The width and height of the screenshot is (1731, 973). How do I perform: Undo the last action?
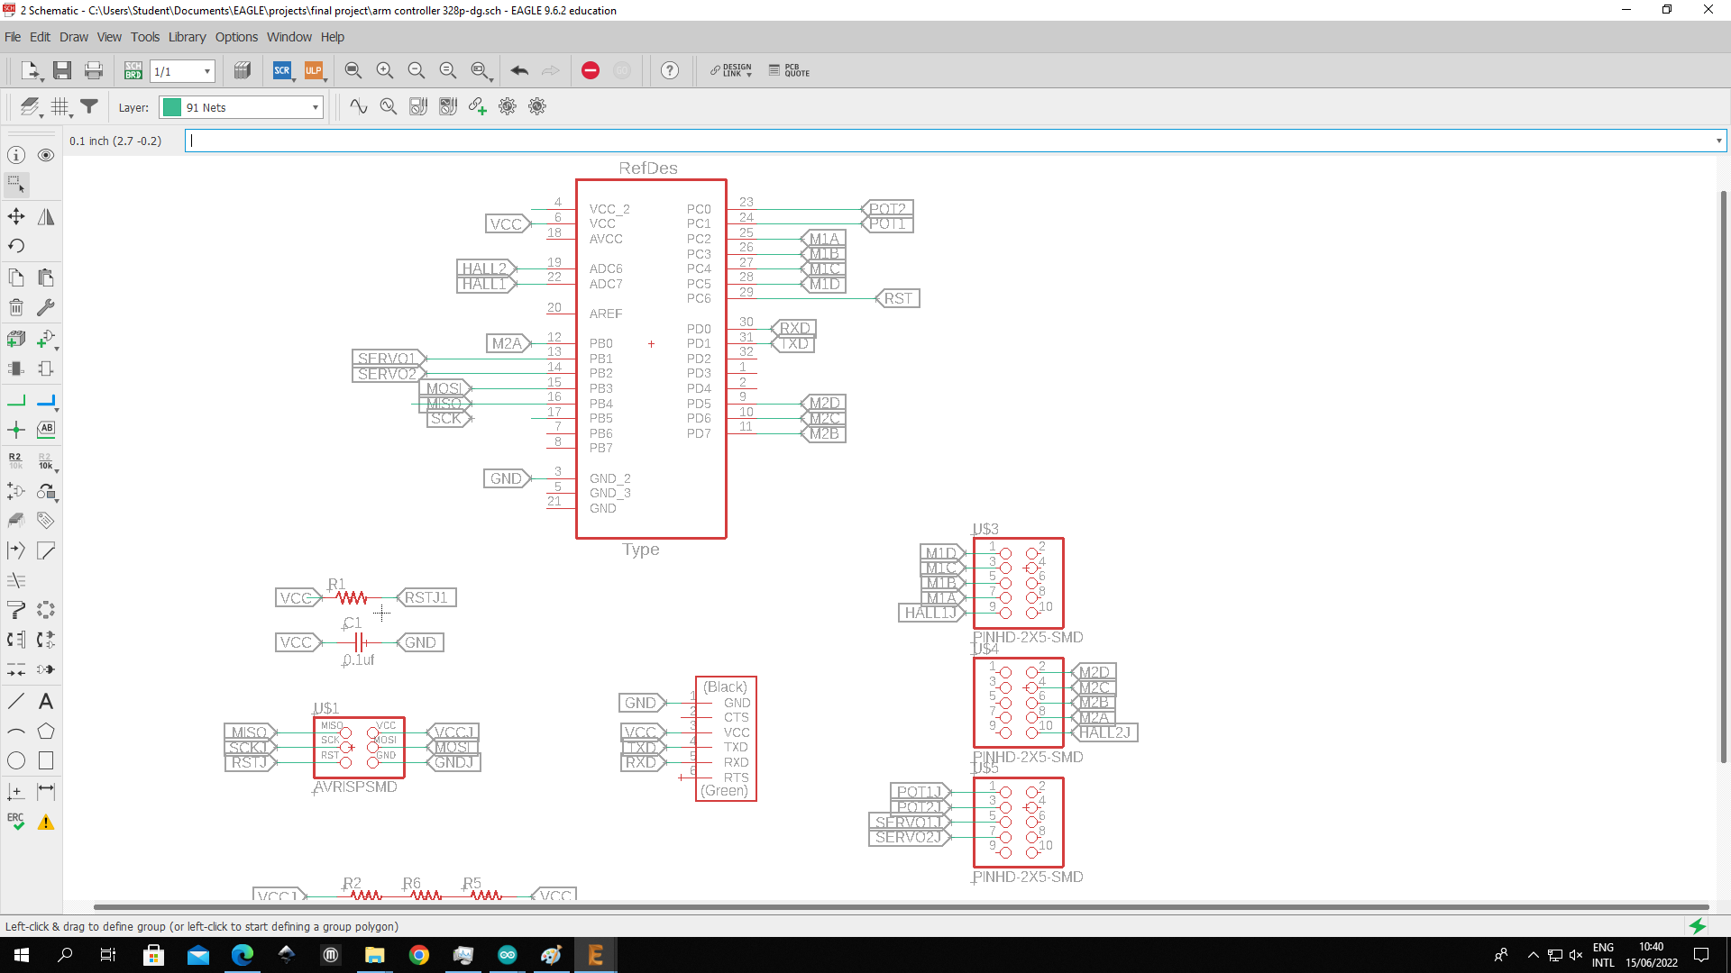519,70
